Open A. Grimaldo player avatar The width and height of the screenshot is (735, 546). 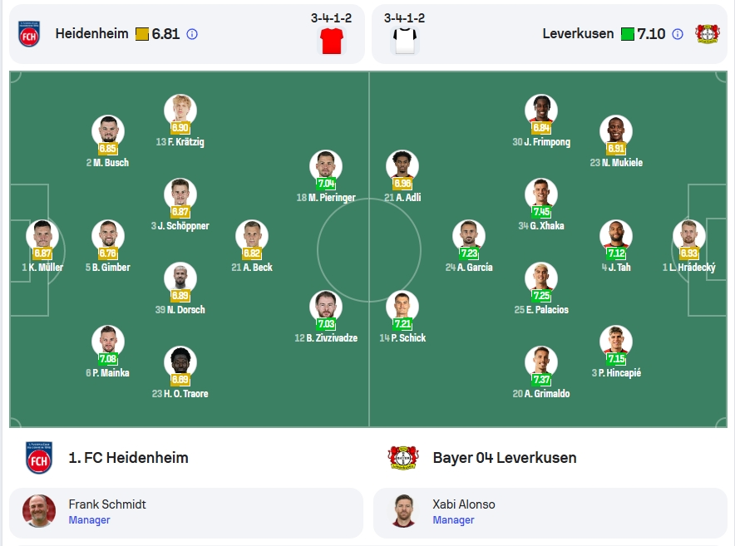(541, 362)
